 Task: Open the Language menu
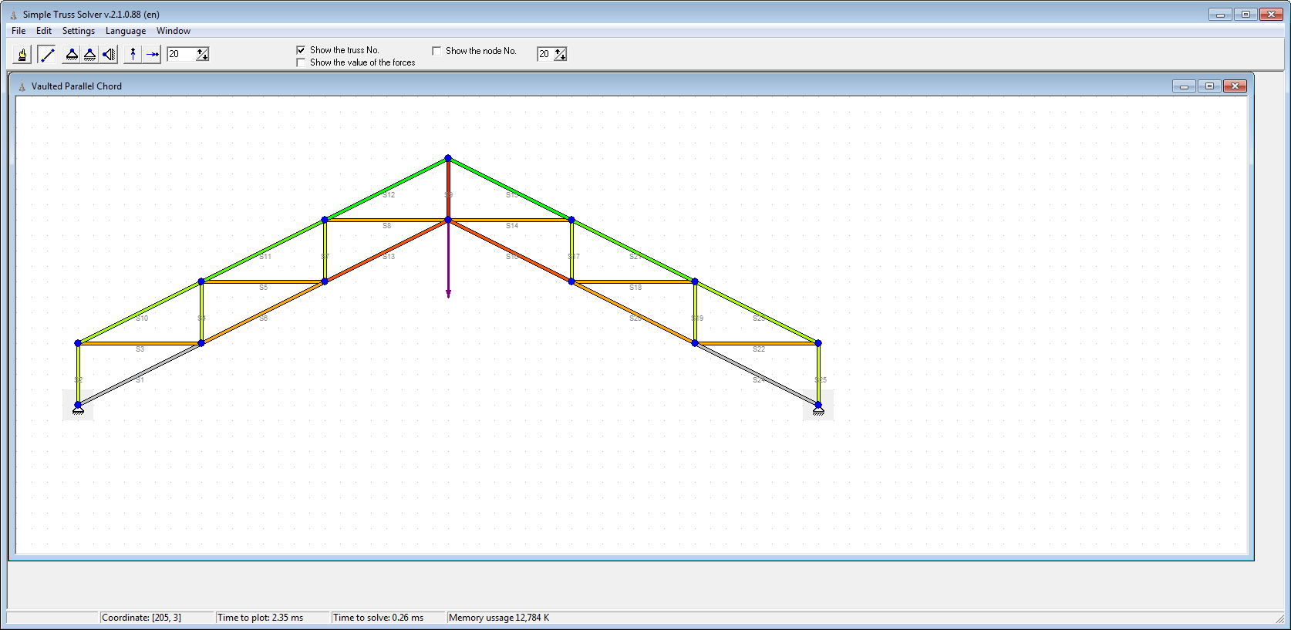click(x=126, y=31)
